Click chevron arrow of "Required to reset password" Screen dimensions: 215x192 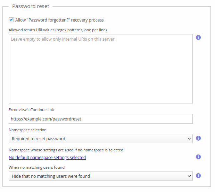[x=189, y=139]
